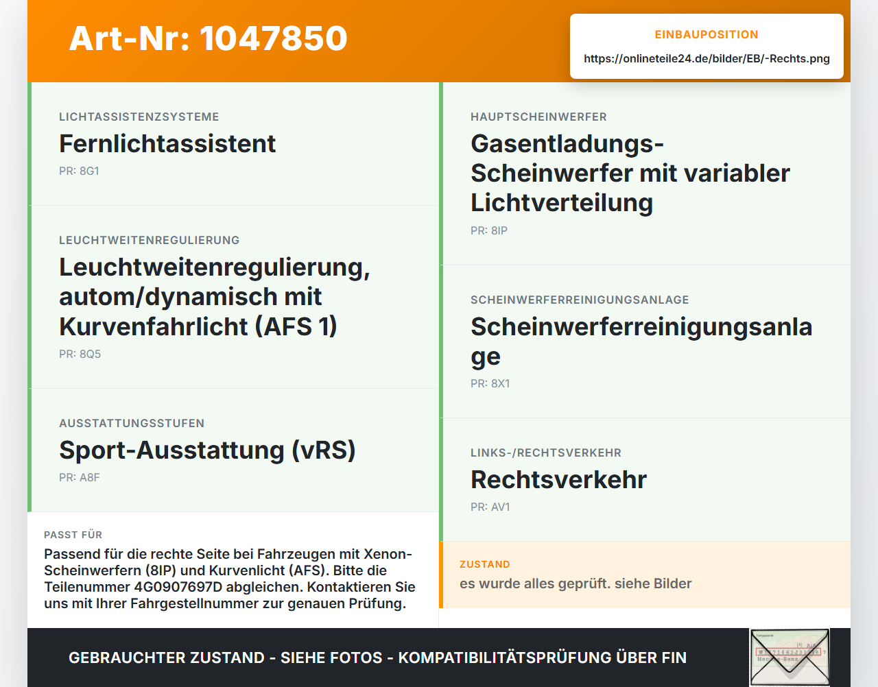Click the LINKS-/RECHTSVERKEHR category label
Image resolution: width=878 pixels, height=687 pixels.
(546, 453)
